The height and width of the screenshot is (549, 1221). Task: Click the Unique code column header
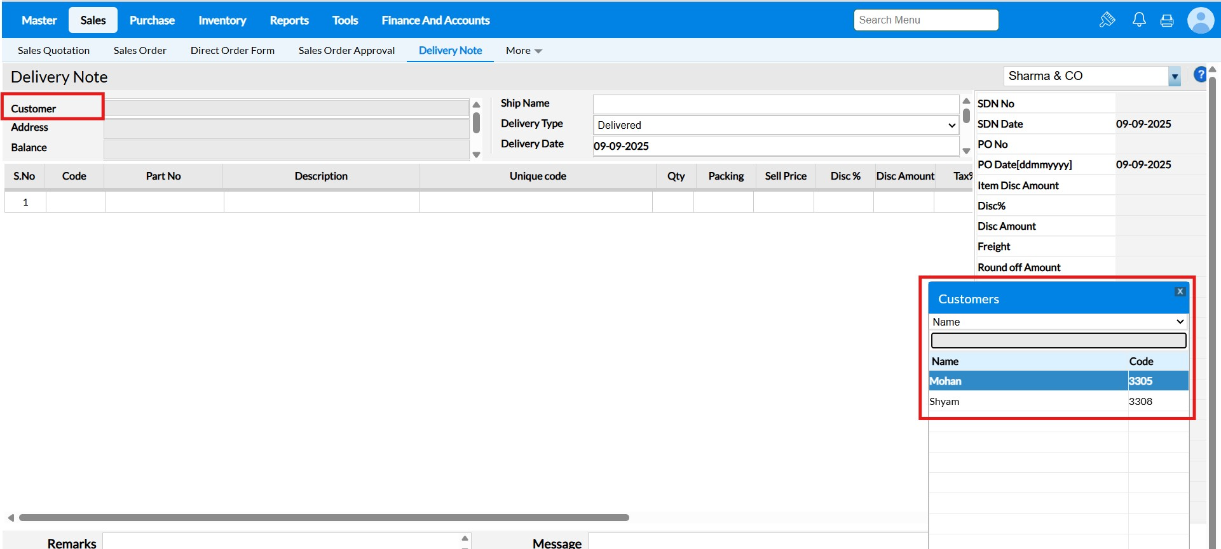coord(538,176)
